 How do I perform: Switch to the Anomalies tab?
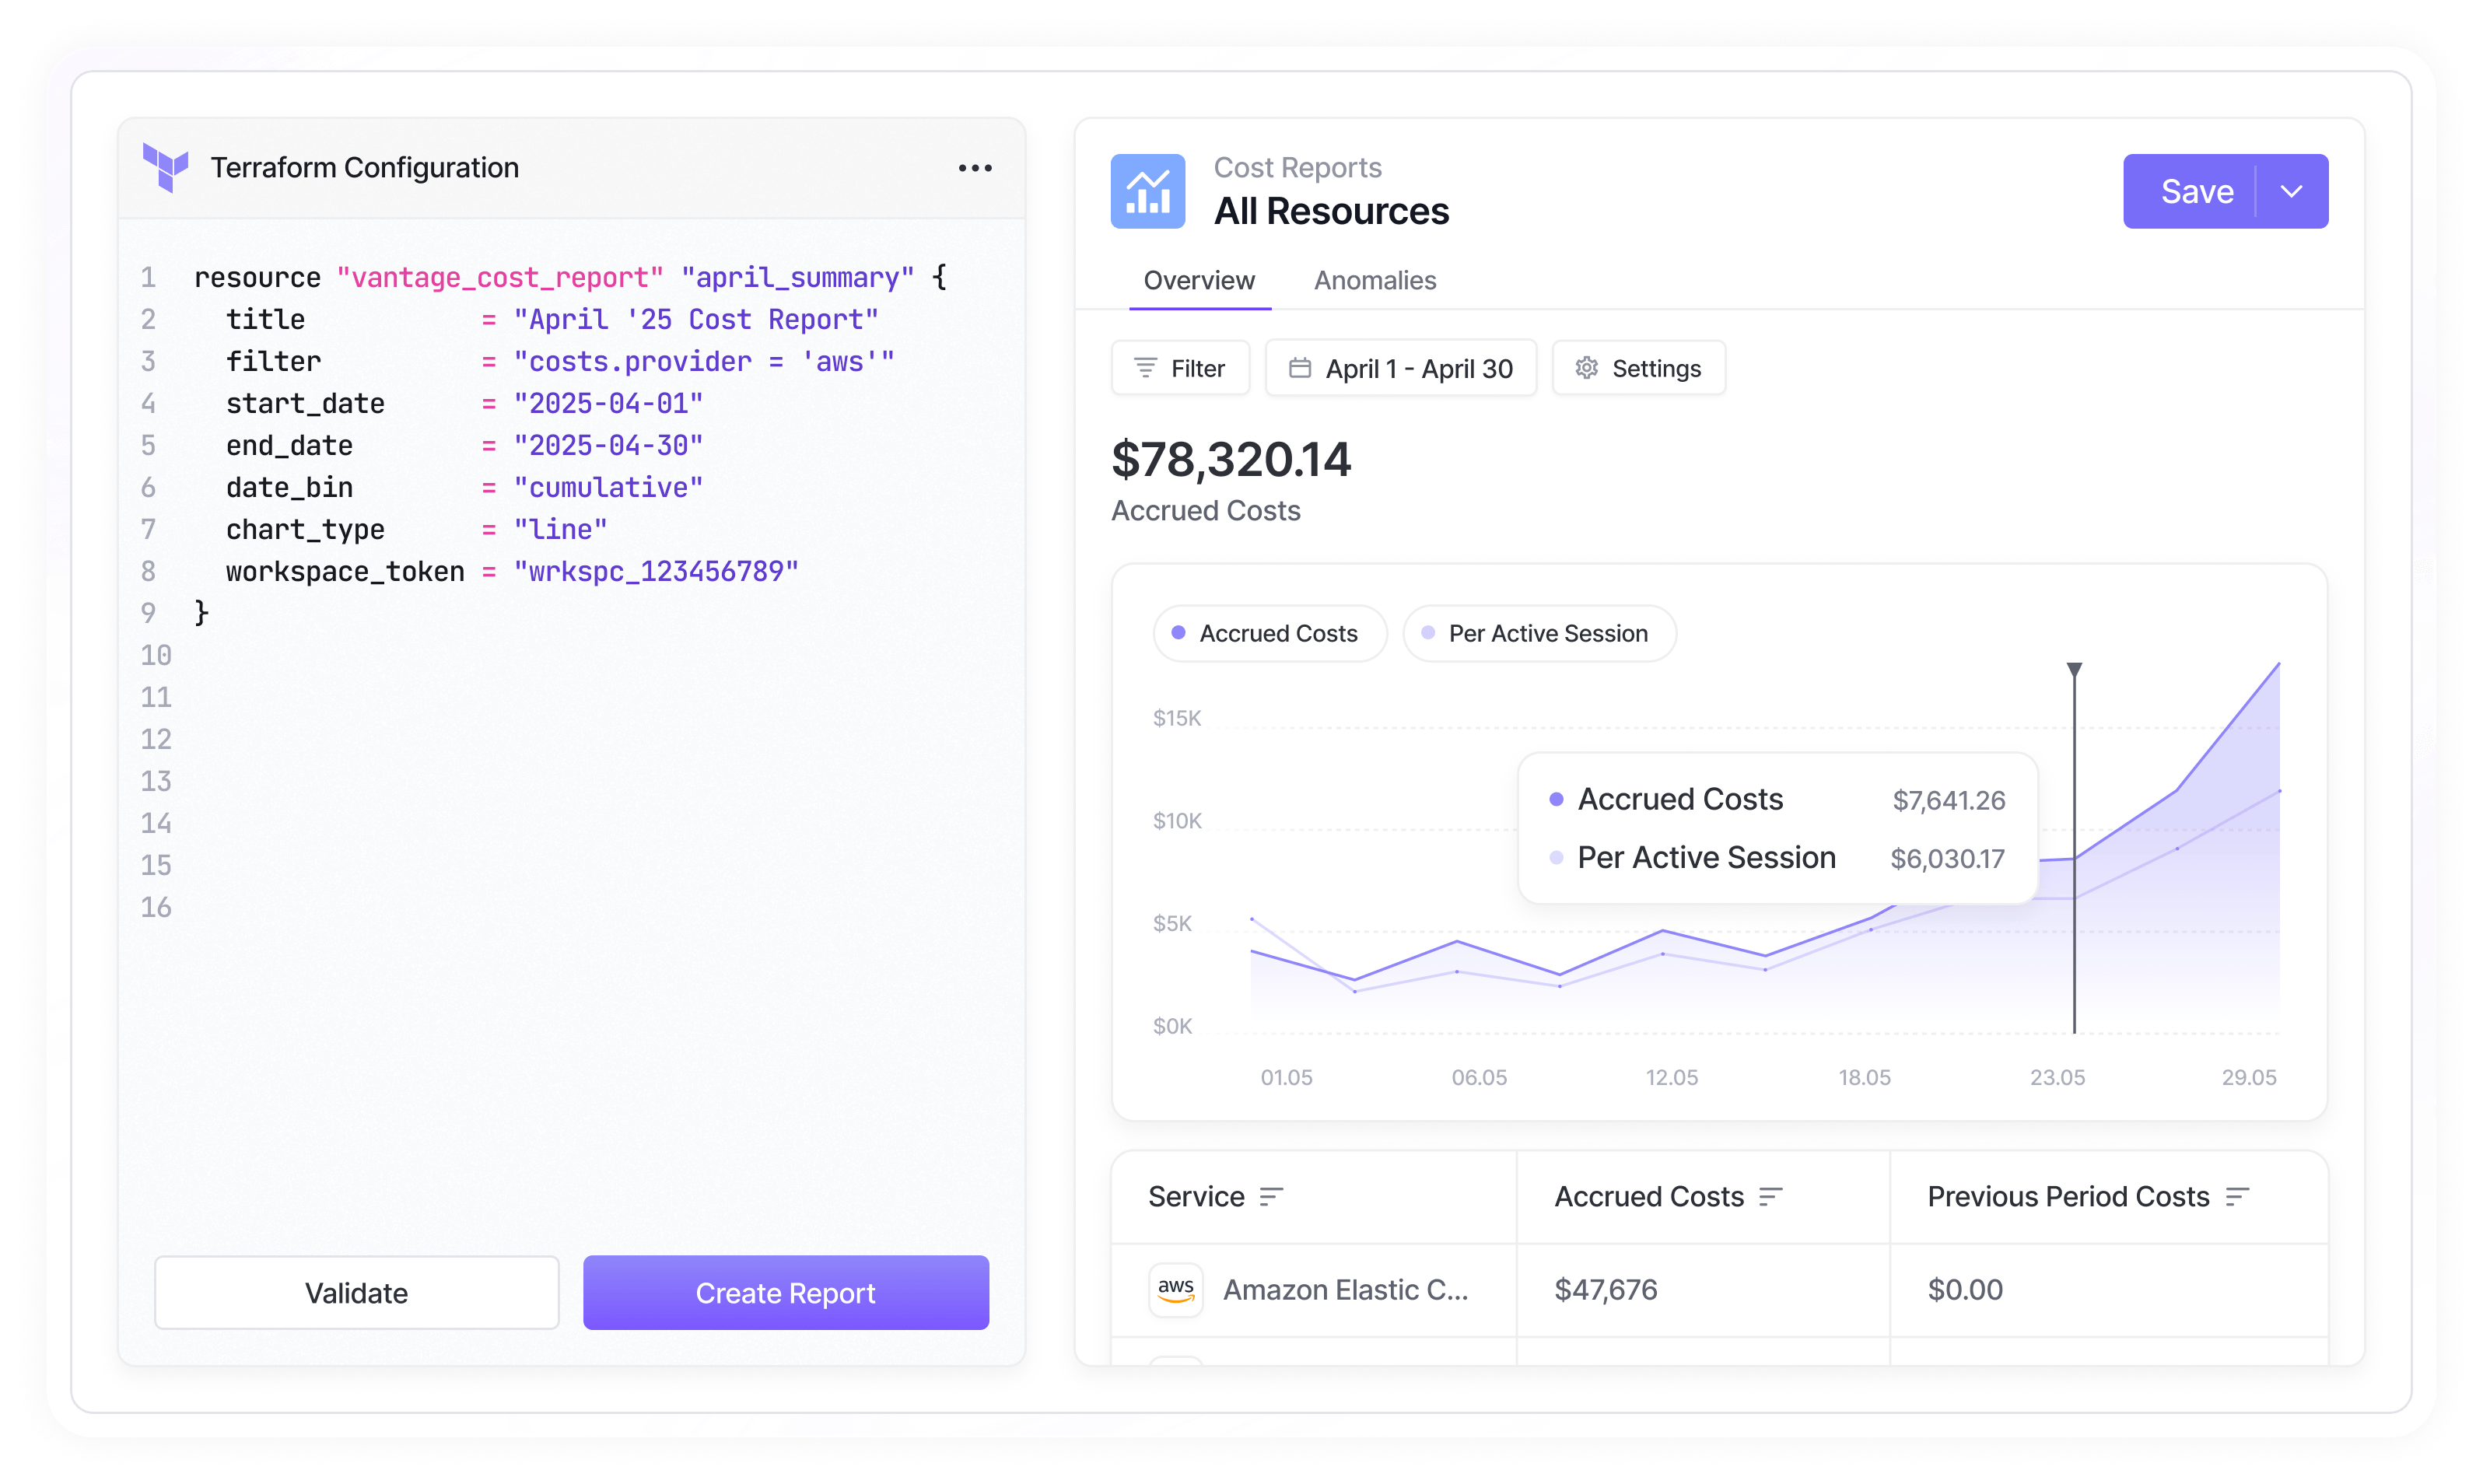1374,280
